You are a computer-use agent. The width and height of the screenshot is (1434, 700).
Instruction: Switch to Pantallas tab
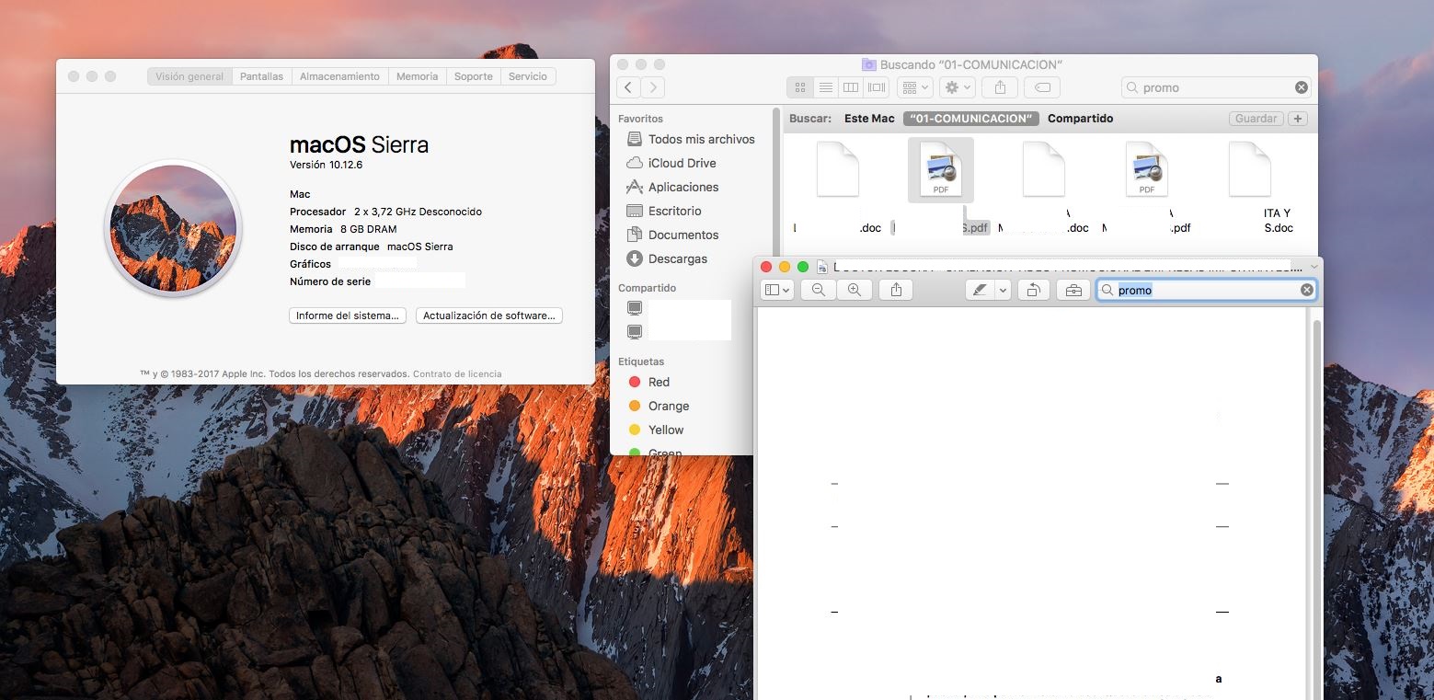(x=261, y=76)
